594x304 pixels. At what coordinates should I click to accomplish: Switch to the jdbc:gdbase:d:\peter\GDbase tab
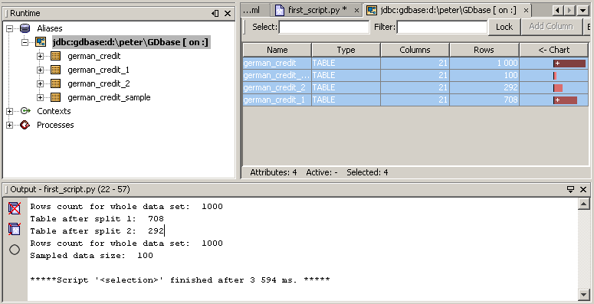(x=448, y=10)
